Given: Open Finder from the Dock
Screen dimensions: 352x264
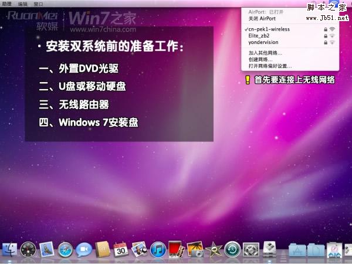Looking at the screenshot, I should [x=9, y=250].
